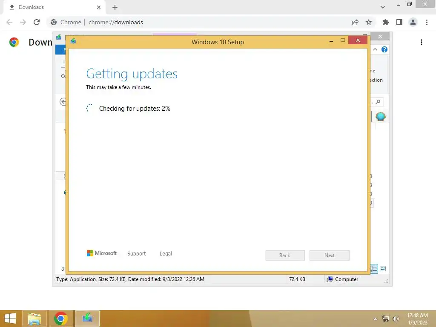Select Windows 10 Setup taskbar icon
Image resolution: width=436 pixels, height=327 pixels.
click(x=87, y=318)
